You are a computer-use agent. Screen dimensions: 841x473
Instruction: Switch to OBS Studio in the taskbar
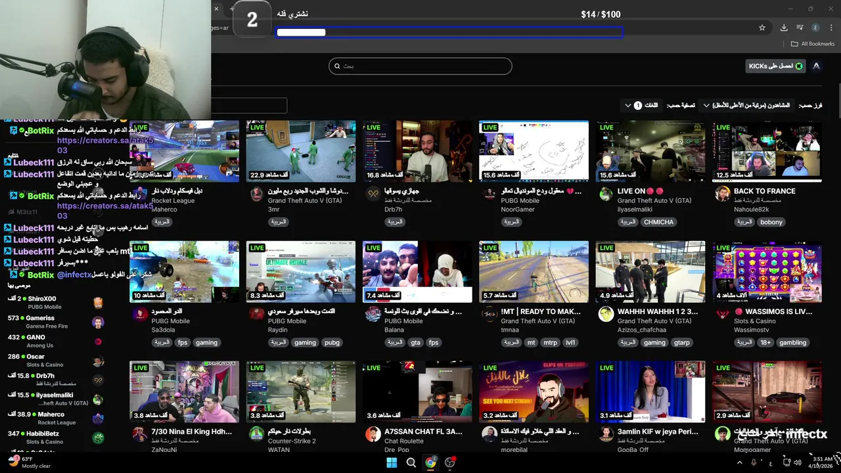pyautogui.click(x=450, y=462)
